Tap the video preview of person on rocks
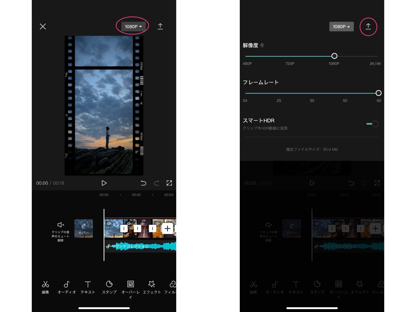This screenshot has height=312, width=416. [x=104, y=106]
